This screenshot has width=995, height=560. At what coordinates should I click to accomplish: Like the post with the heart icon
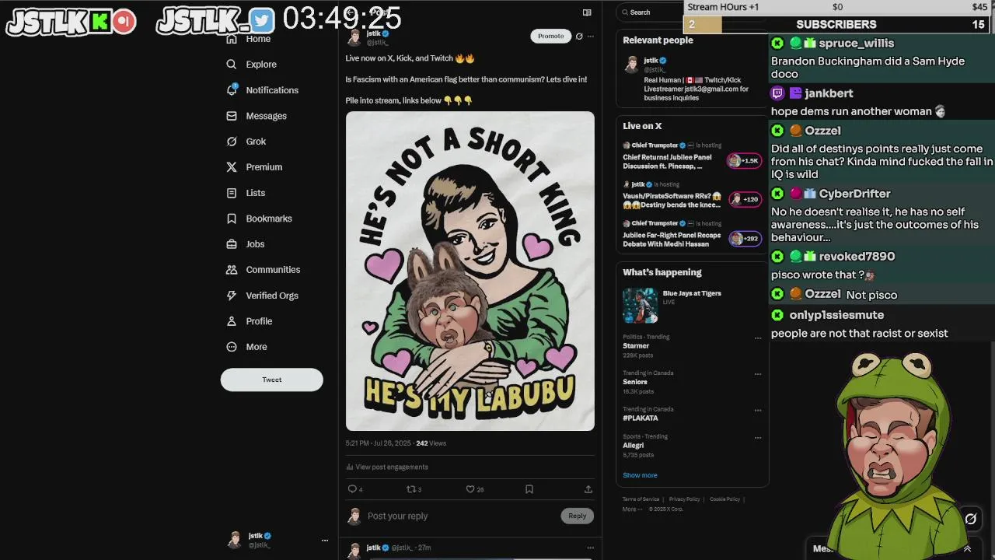pos(470,489)
